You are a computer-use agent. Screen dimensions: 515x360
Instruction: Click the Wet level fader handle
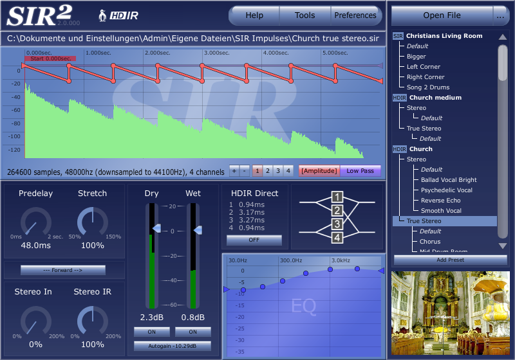(x=198, y=230)
